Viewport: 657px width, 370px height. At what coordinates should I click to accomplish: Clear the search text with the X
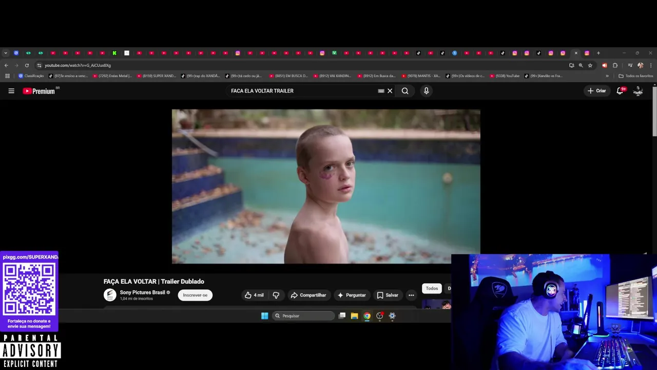390,91
